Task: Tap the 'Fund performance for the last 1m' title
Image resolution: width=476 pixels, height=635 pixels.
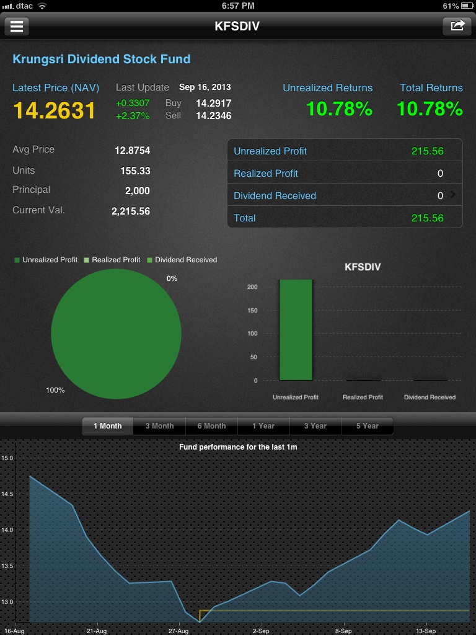Action: coord(238,447)
